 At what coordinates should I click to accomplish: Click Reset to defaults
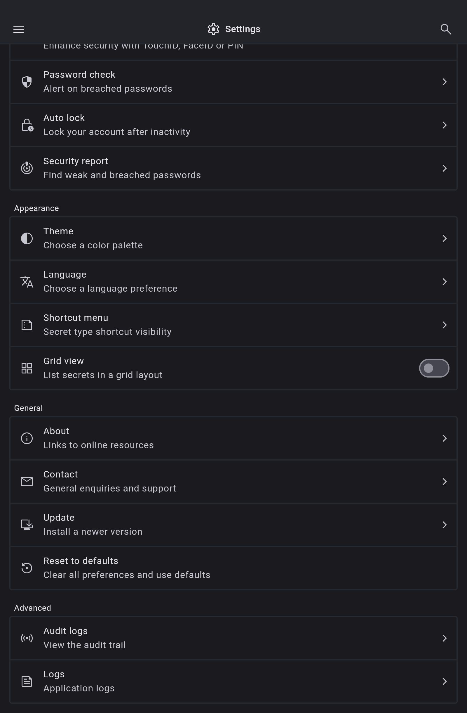point(233,568)
